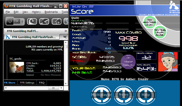Open the list all tabs dropdown

point(65,37)
